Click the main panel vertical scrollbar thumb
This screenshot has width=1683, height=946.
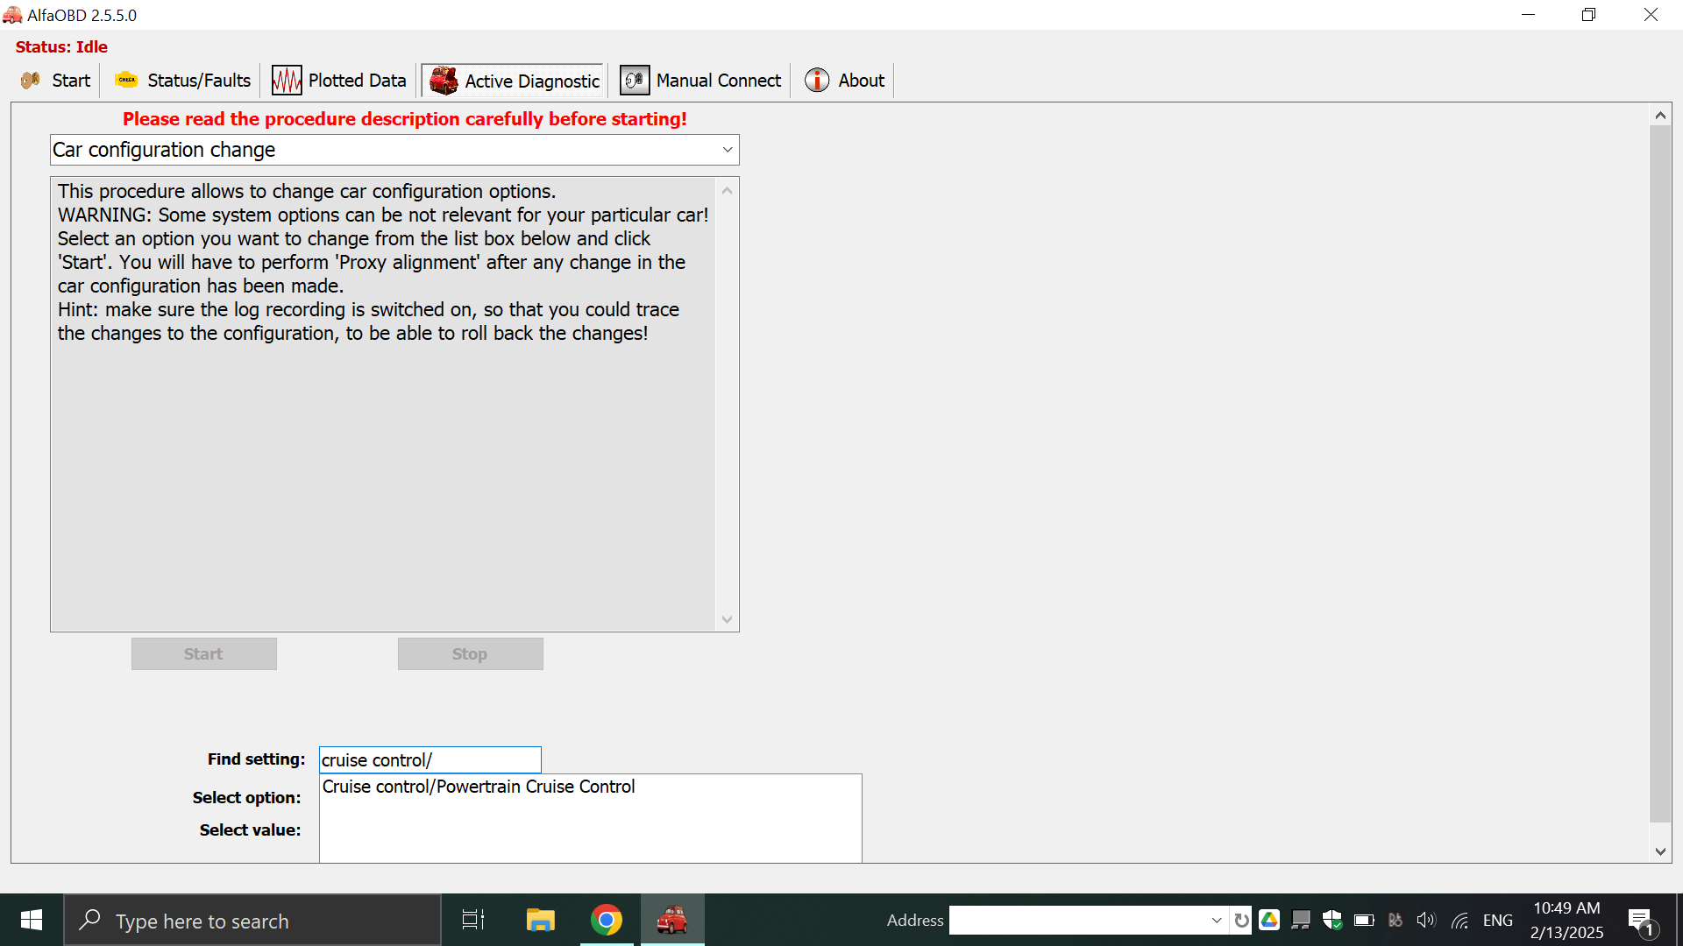tap(1660, 473)
